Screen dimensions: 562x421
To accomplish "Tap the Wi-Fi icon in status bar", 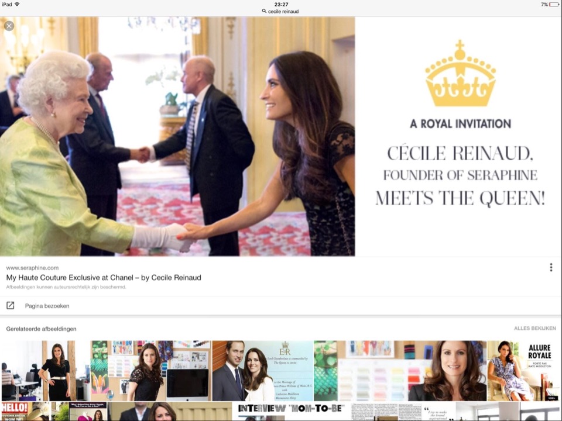I will pos(17,4).
